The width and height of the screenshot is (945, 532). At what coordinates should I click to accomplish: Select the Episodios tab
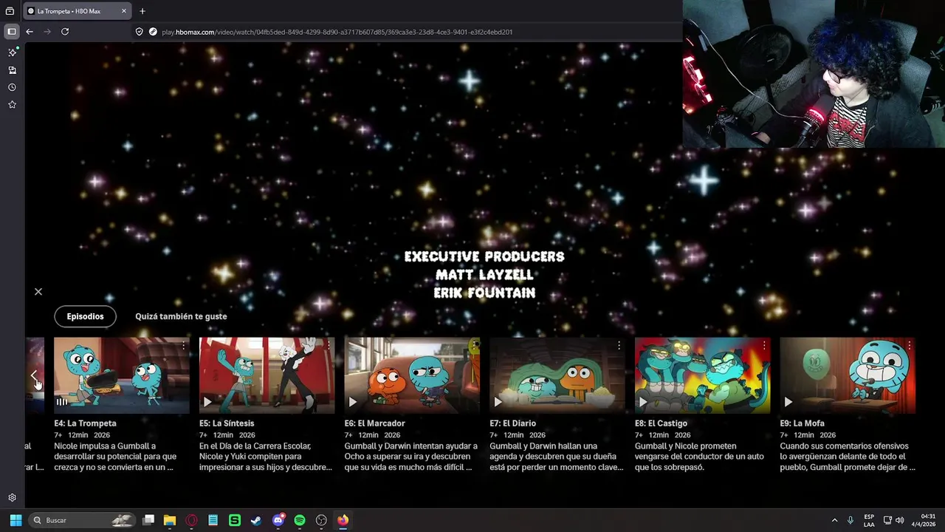pos(86,316)
